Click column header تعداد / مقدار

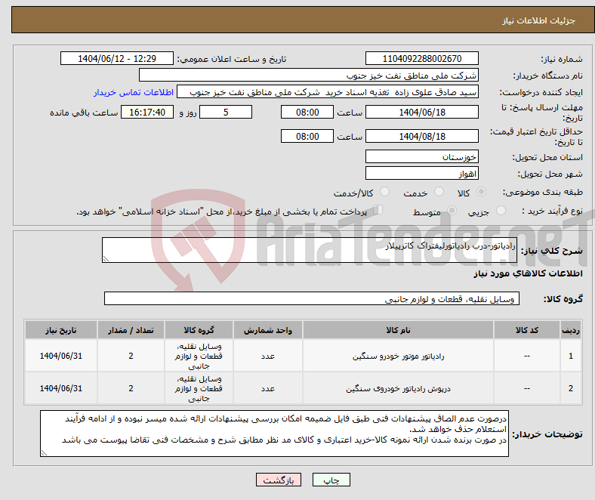coord(131,330)
